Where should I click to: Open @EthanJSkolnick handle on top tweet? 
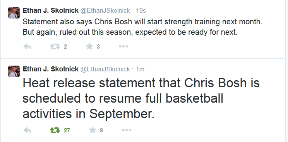coord(105,11)
